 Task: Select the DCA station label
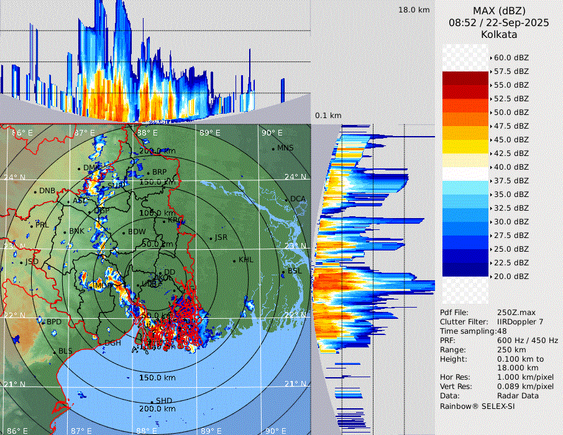point(298,199)
